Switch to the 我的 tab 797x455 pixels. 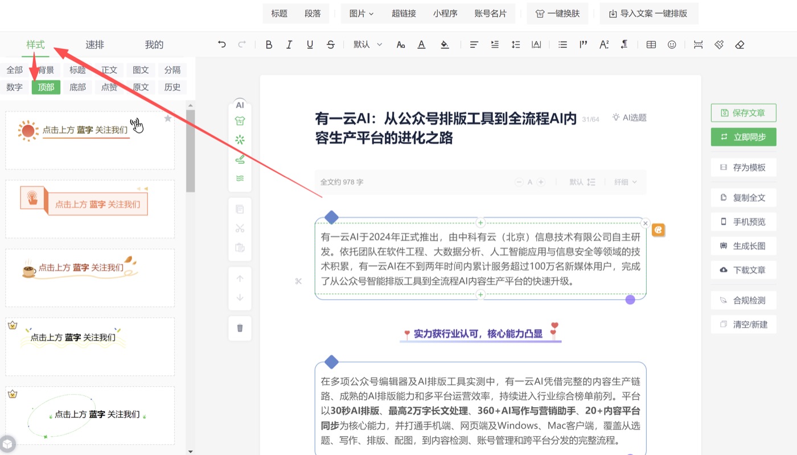pyautogui.click(x=154, y=44)
